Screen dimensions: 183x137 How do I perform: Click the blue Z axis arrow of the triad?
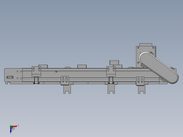(11, 130)
